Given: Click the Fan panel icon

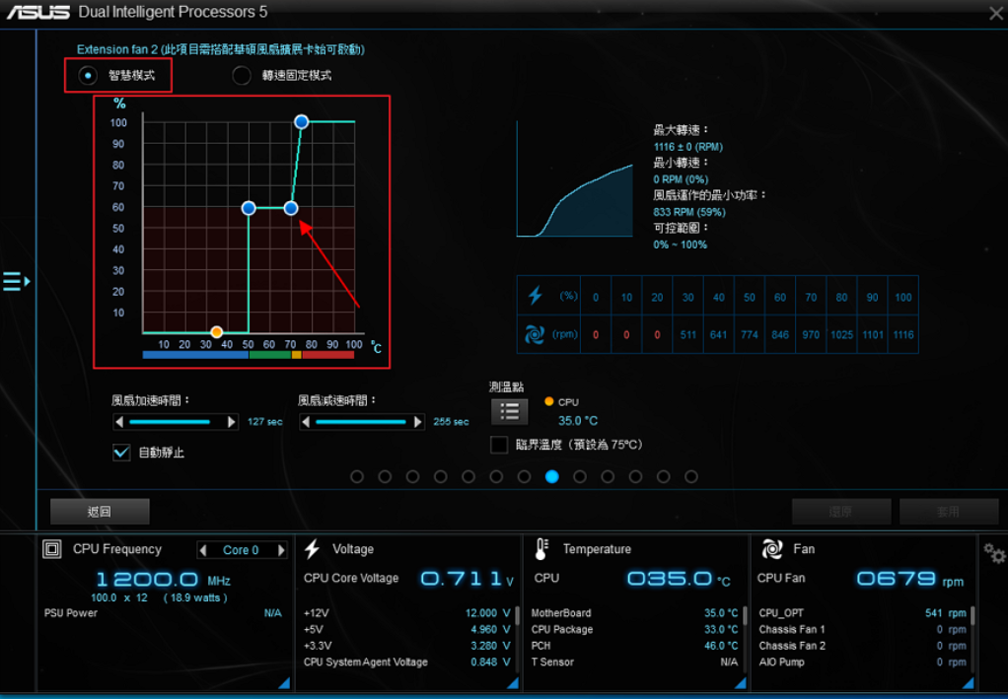Looking at the screenshot, I should [772, 549].
